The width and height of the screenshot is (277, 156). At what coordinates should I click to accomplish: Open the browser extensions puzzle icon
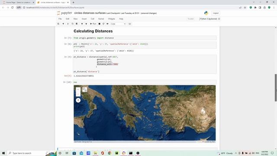[255, 8]
